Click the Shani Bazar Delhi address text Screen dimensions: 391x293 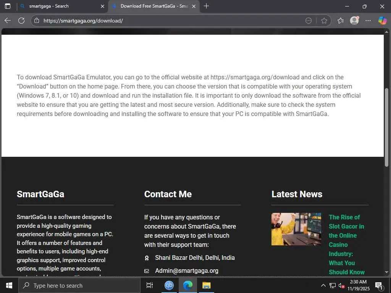pyautogui.click(x=195, y=258)
